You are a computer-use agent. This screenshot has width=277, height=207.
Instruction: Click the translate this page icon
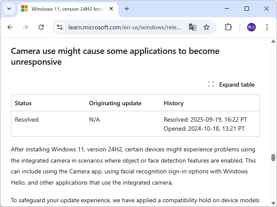(192, 27)
